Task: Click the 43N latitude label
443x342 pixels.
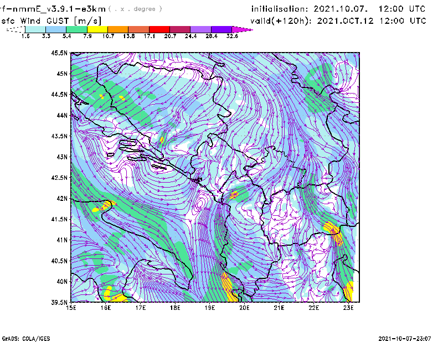Action: pyautogui.click(x=62, y=157)
